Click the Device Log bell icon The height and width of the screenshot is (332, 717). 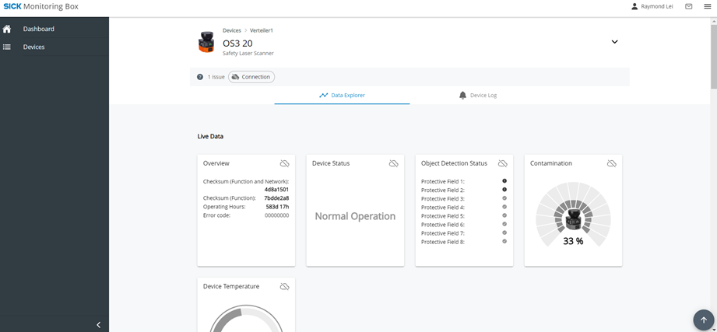462,96
